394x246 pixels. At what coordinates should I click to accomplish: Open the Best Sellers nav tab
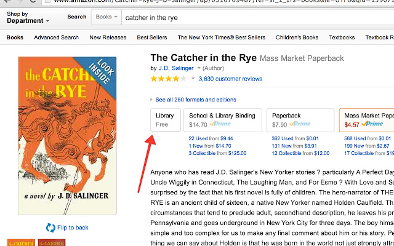(x=151, y=38)
